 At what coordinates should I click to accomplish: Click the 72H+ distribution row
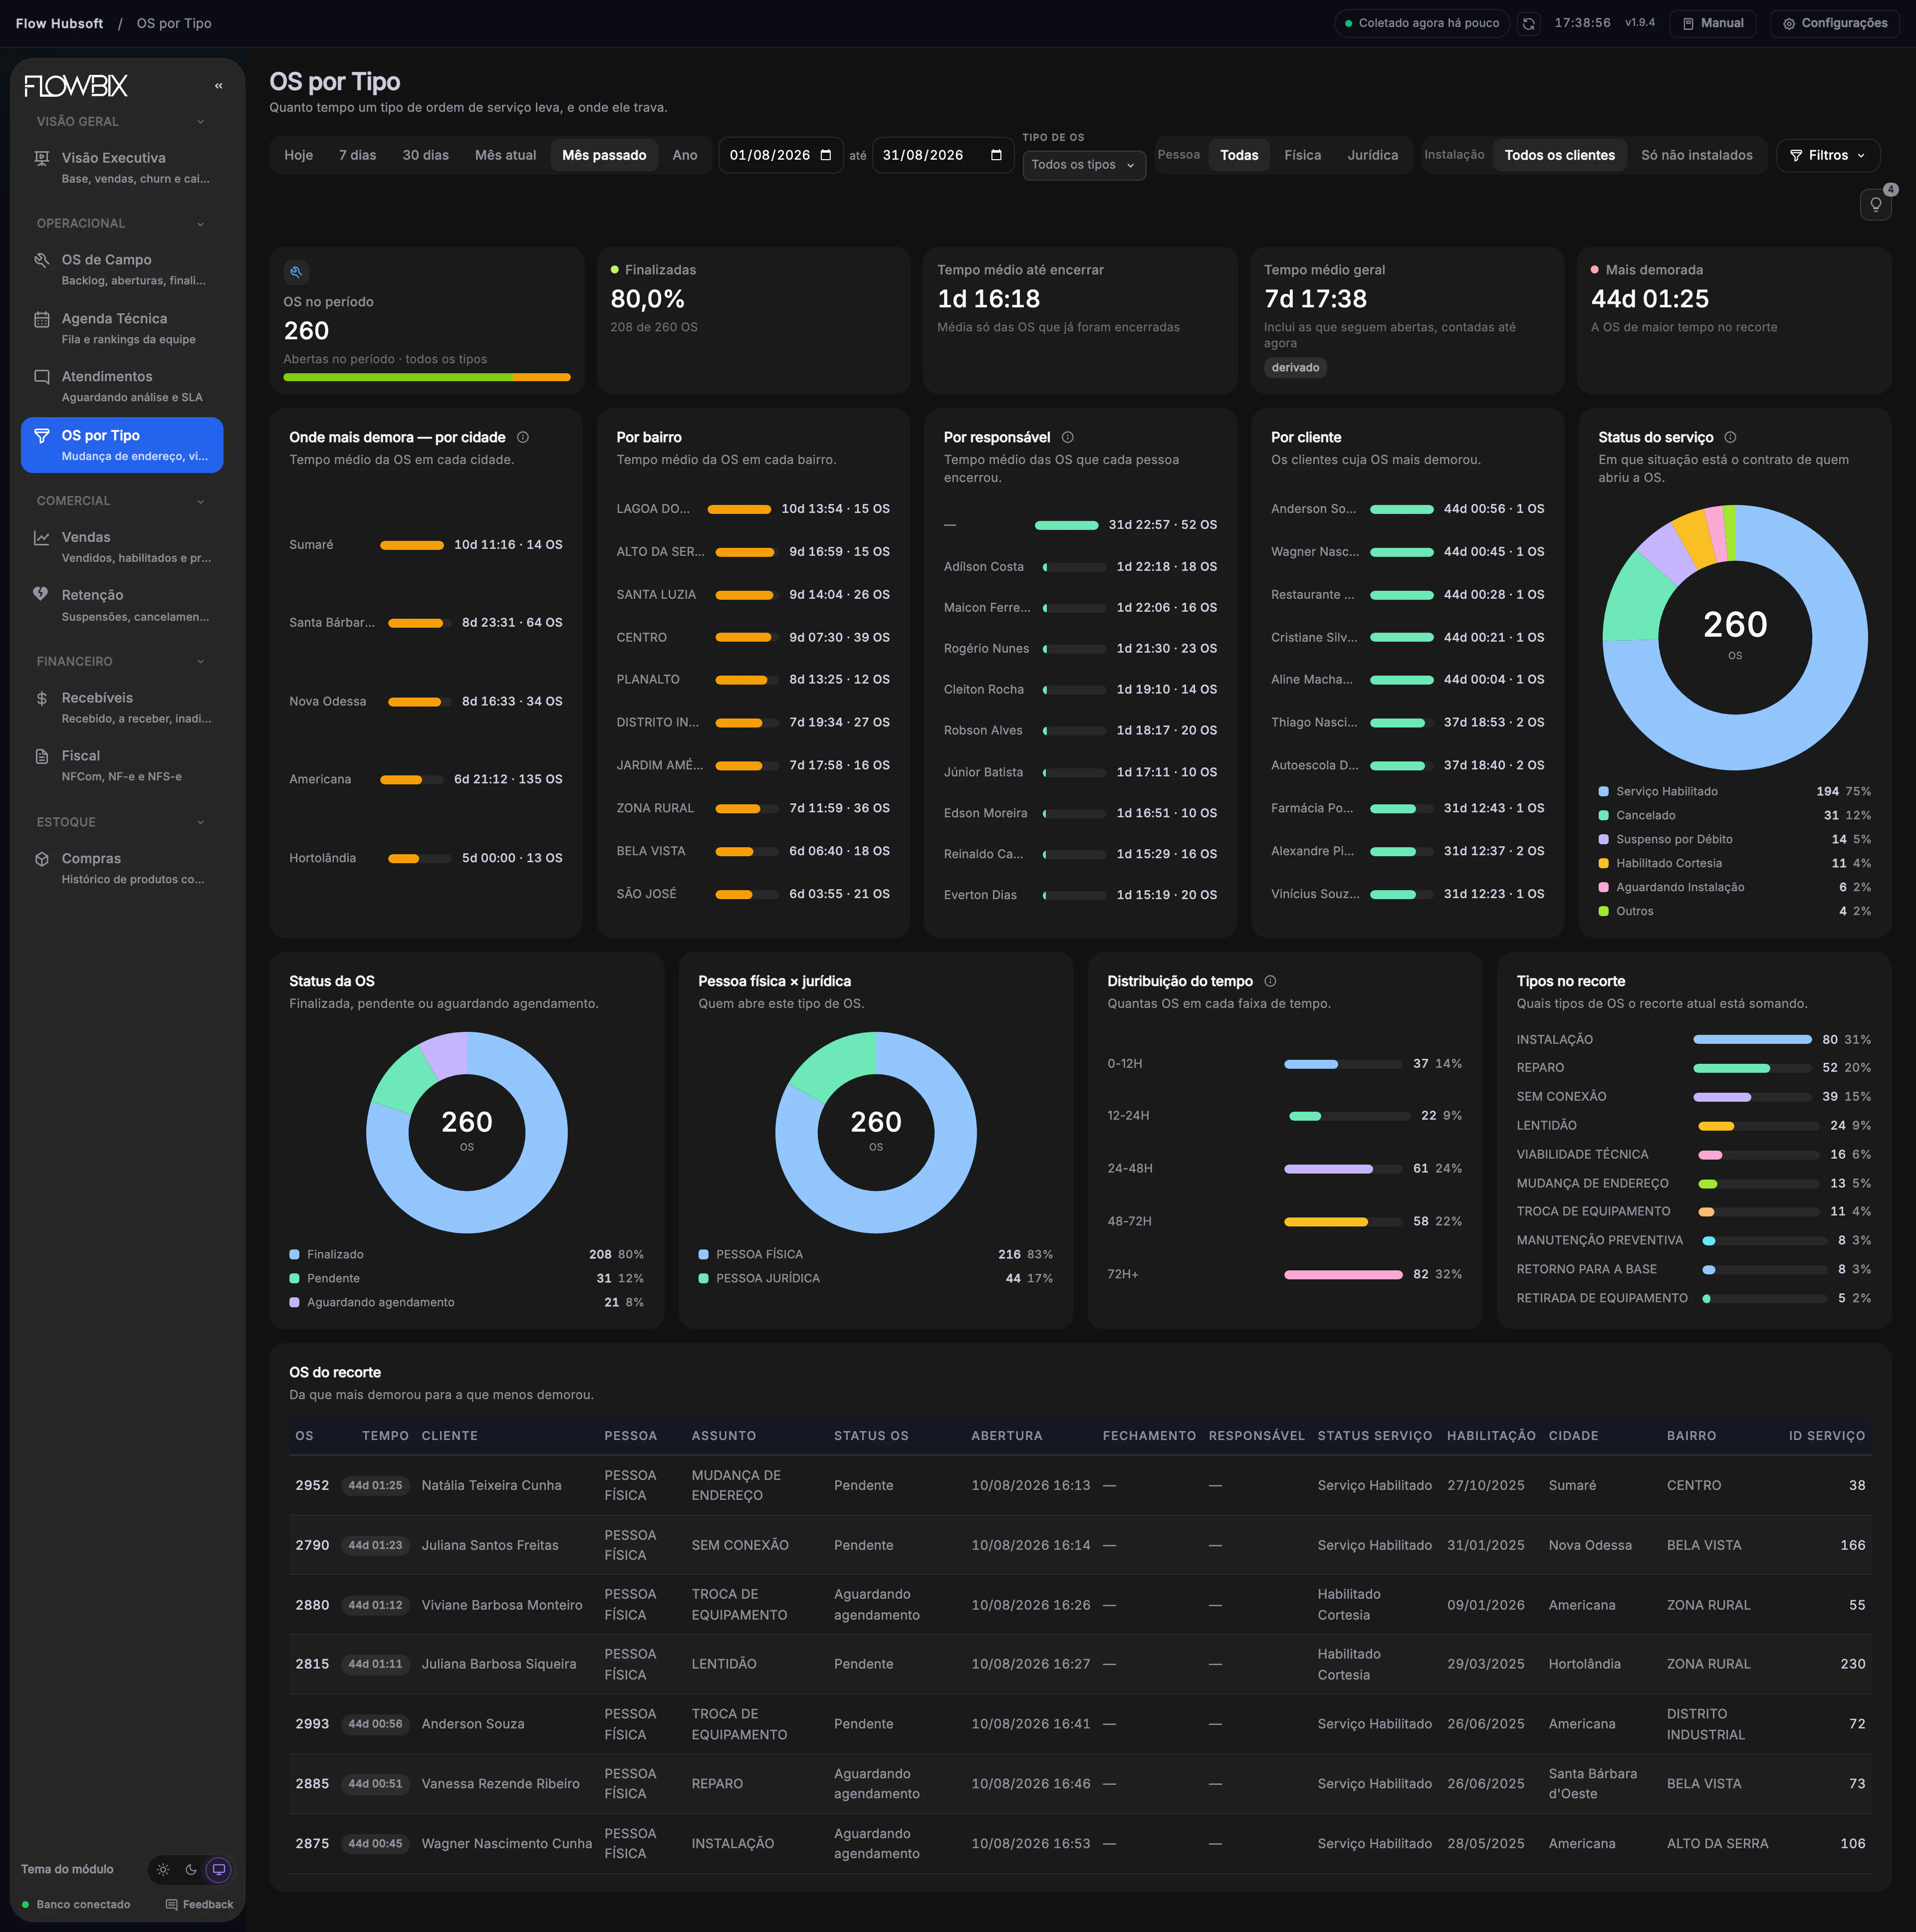(x=1284, y=1275)
